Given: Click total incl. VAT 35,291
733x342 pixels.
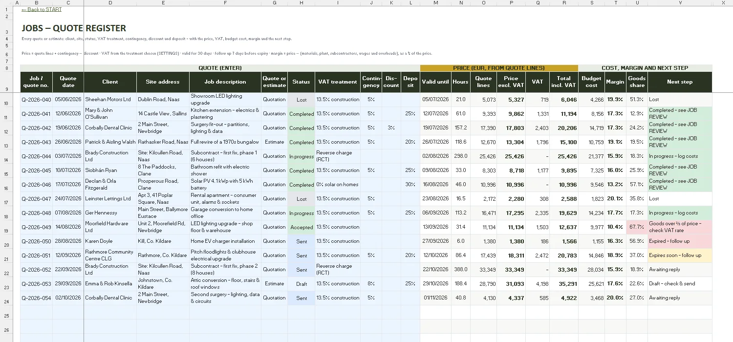Looking at the screenshot, I should click(564, 284).
